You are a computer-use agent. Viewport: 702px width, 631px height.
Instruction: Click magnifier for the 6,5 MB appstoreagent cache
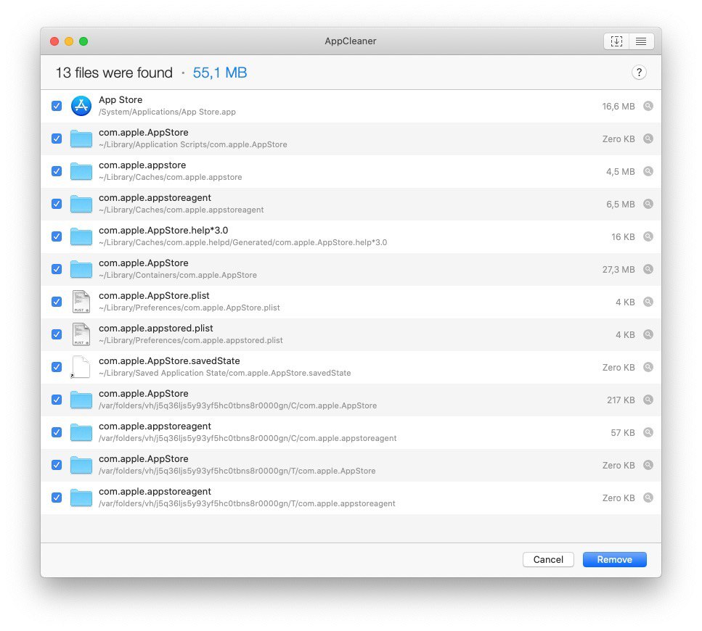(648, 204)
